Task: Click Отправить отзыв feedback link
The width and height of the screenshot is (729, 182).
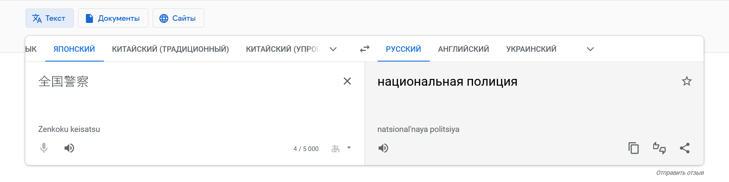Action: click(680, 173)
